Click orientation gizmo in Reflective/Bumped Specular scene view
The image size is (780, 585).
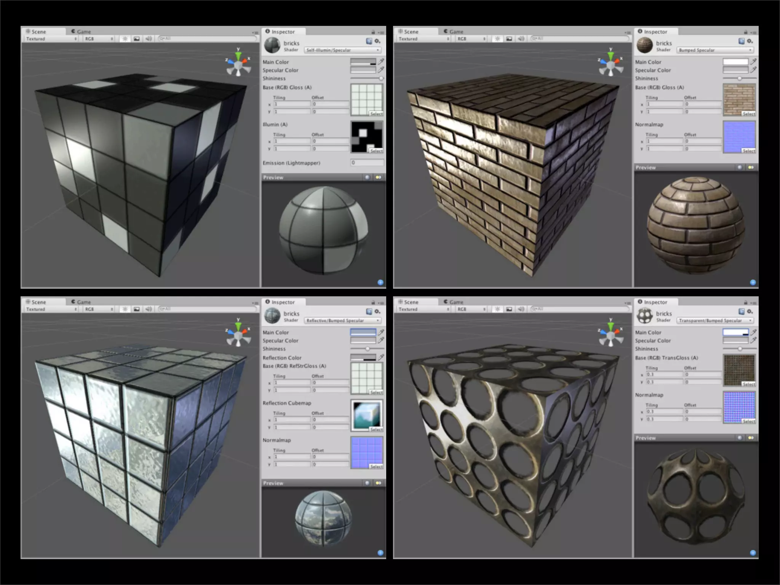(238, 333)
